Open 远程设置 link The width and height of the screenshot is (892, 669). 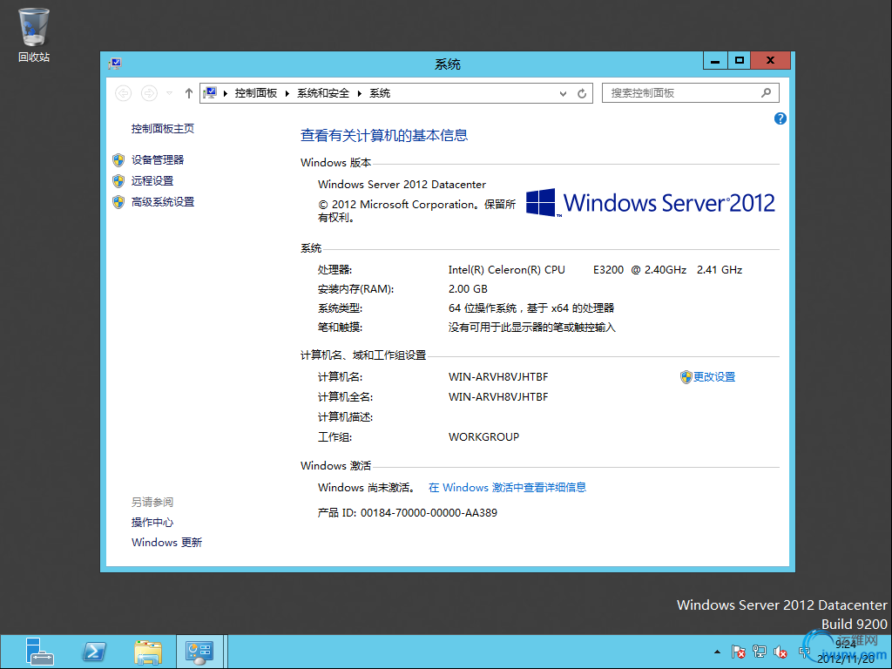point(152,181)
